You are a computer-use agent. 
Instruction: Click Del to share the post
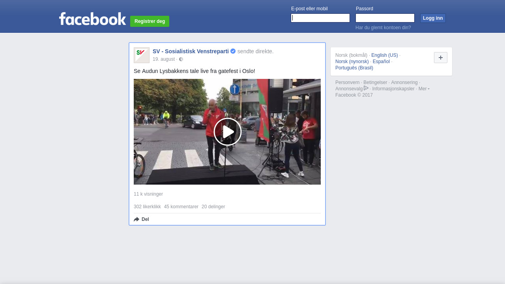point(141,219)
